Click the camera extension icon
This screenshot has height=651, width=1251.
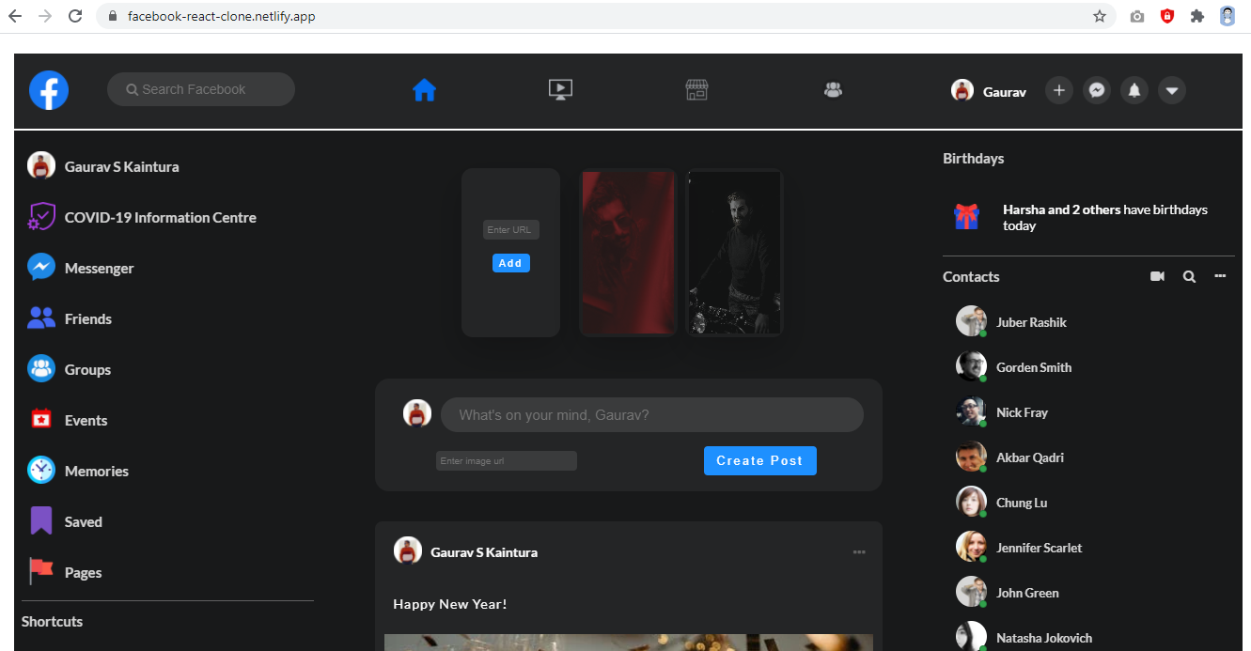[1137, 16]
